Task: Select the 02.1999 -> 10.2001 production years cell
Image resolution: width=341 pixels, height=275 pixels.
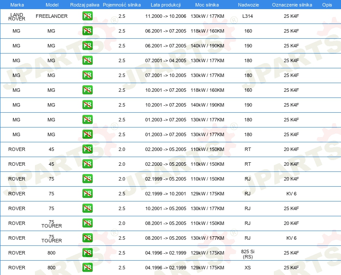Action: pos(166,194)
